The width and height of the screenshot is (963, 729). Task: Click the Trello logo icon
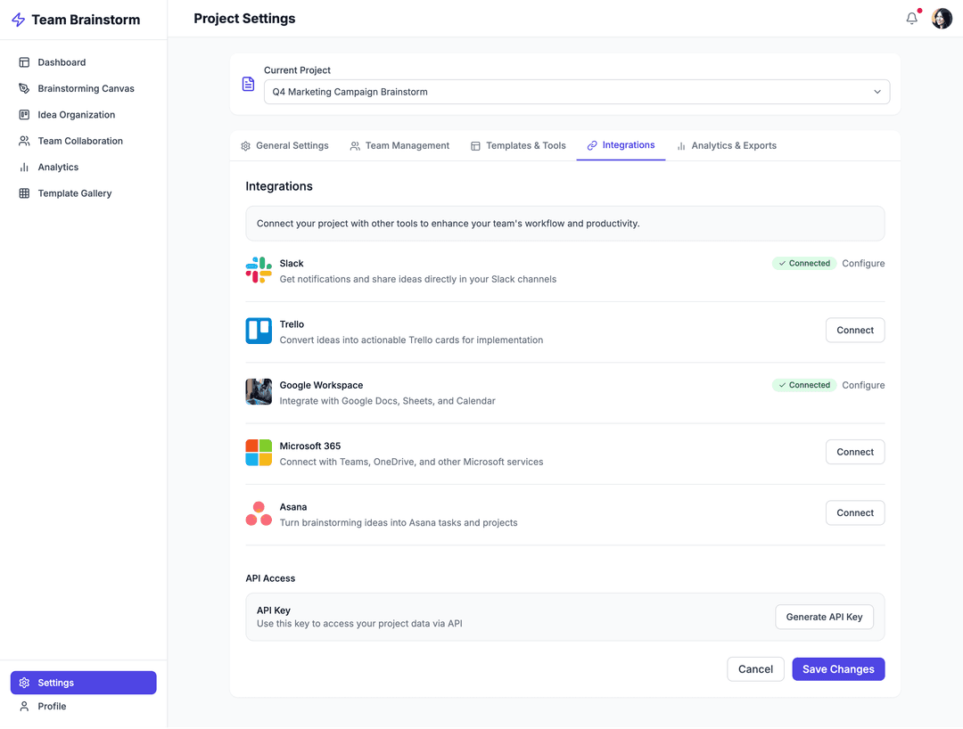pos(259,331)
